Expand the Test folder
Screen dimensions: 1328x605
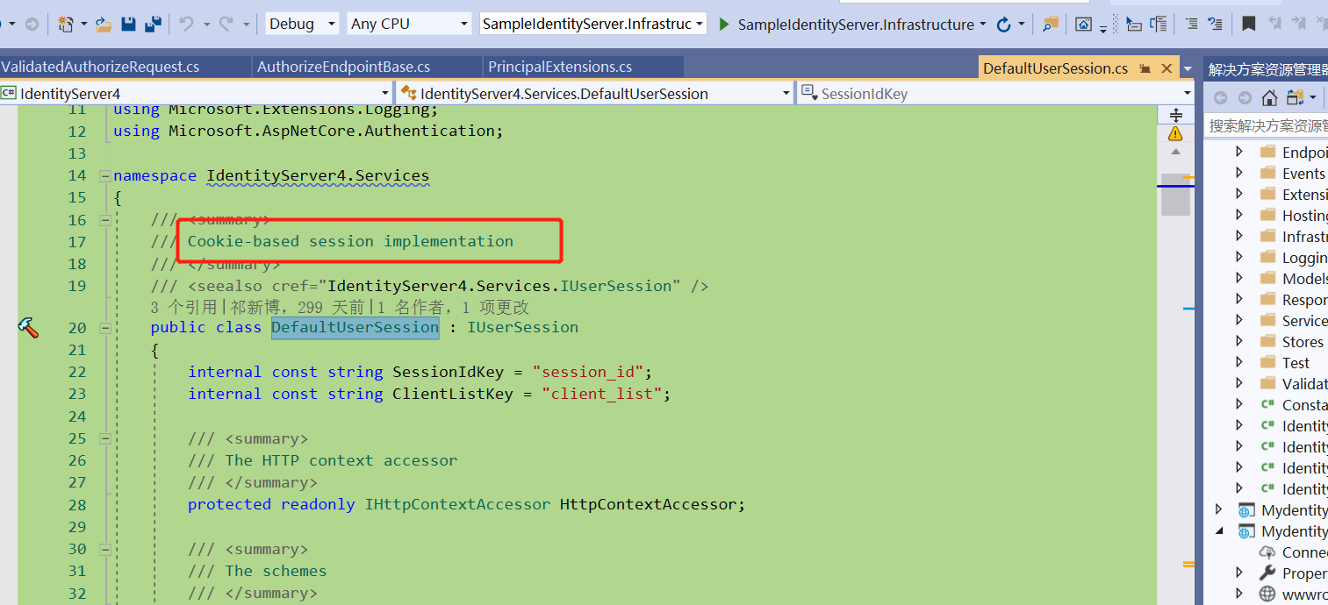(x=1238, y=362)
